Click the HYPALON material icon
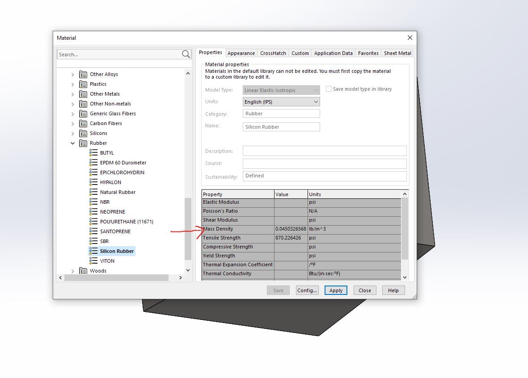 click(93, 182)
